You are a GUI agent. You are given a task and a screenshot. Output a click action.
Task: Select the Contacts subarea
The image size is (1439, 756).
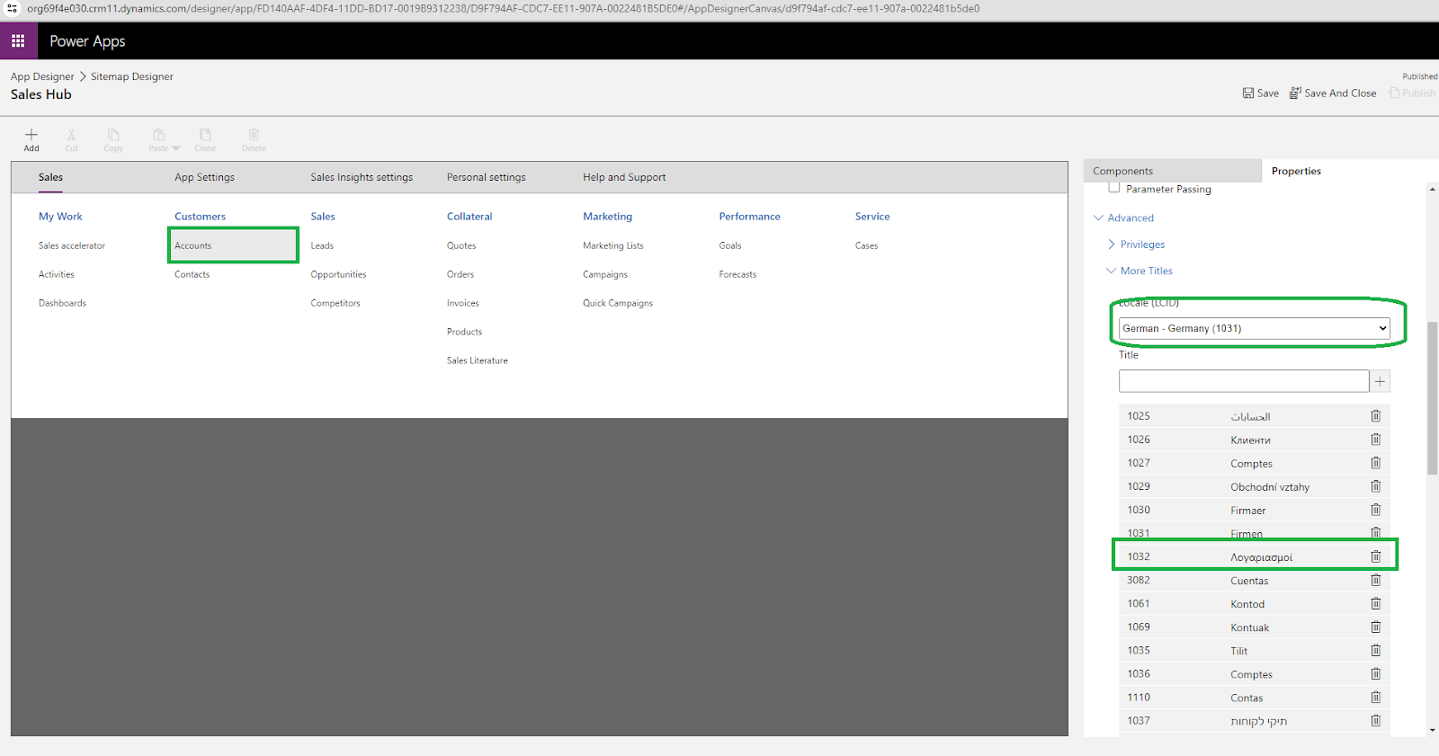(192, 274)
